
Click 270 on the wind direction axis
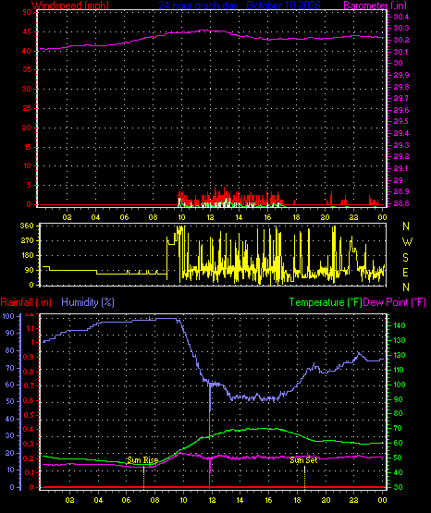click(x=27, y=241)
